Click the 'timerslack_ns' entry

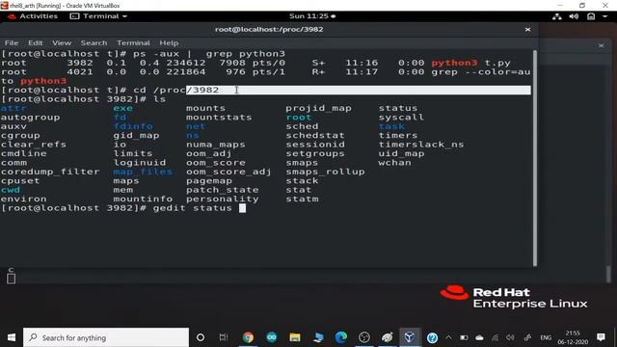point(421,145)
